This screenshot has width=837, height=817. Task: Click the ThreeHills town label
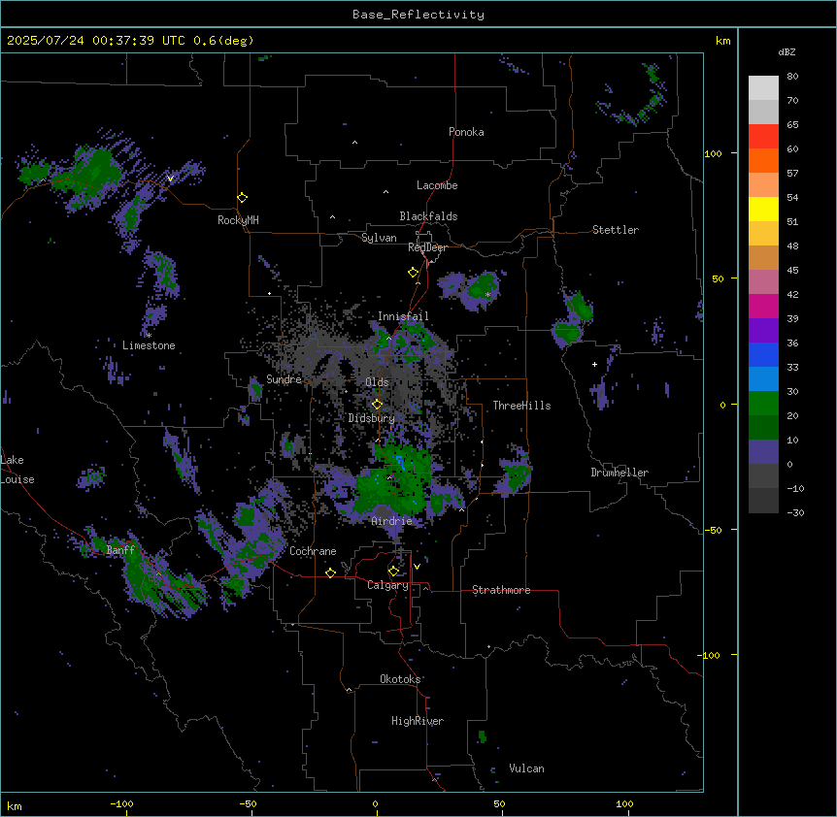521,406
